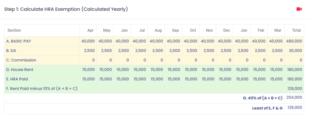
Task: Click the F. Rent Paid minus 10% label
Action: (42, 89)
